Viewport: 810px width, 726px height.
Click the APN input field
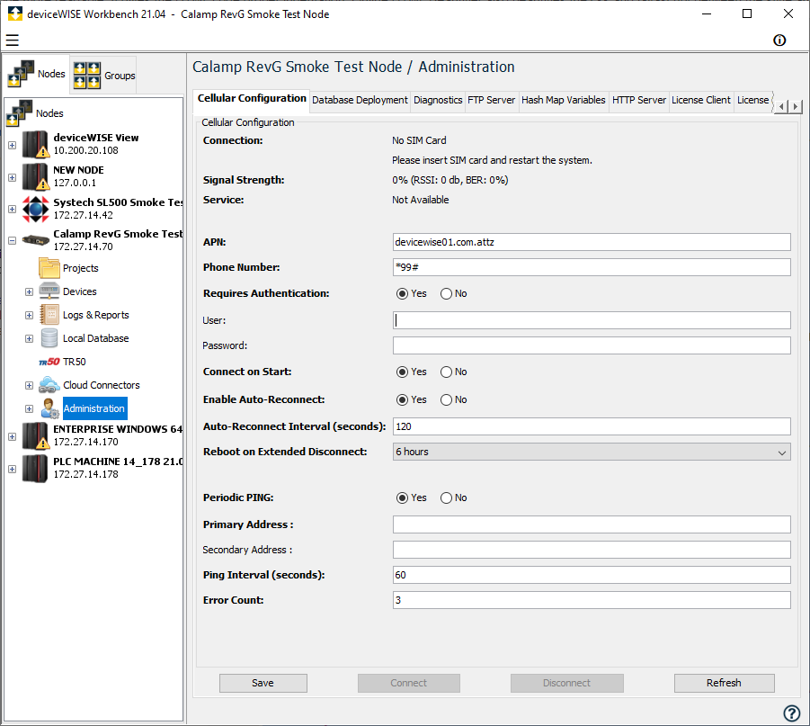coord(592,242)
